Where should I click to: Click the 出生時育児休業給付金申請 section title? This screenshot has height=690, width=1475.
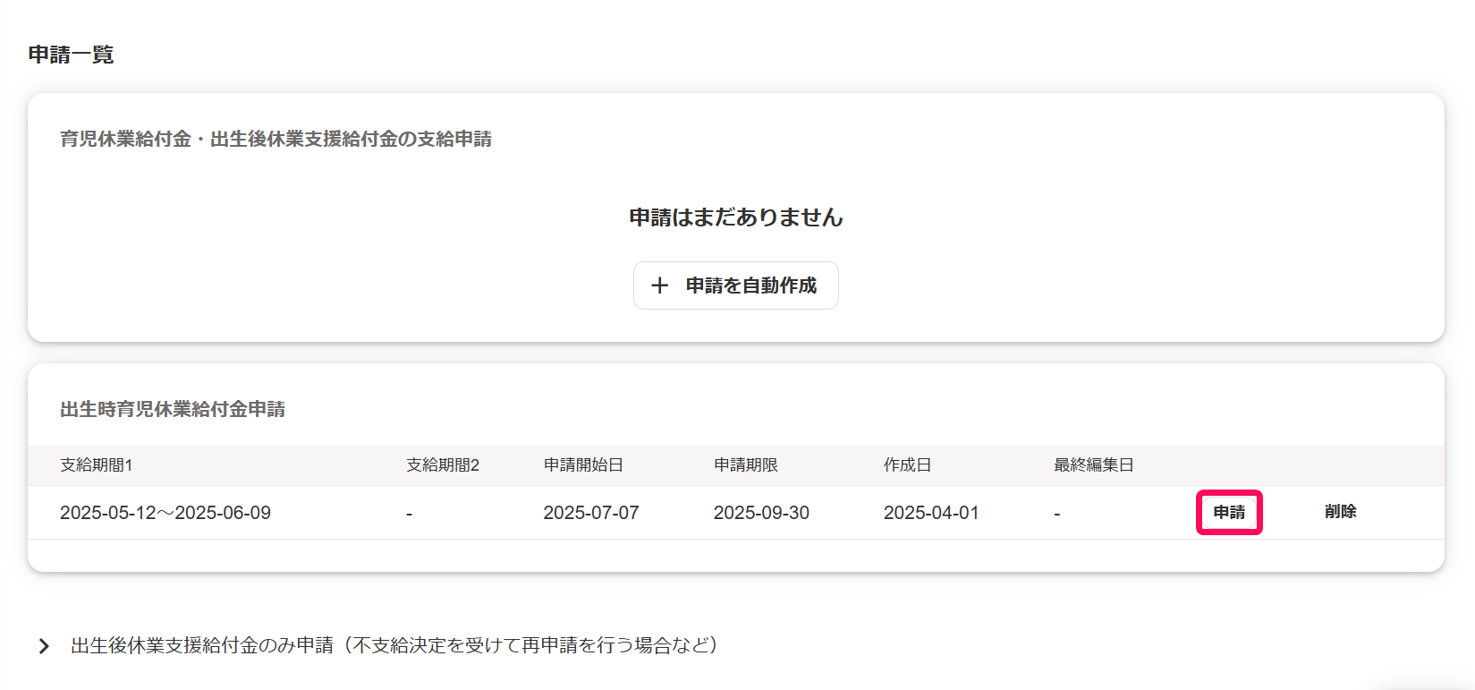pyautogui.click(x=173, y=409)
